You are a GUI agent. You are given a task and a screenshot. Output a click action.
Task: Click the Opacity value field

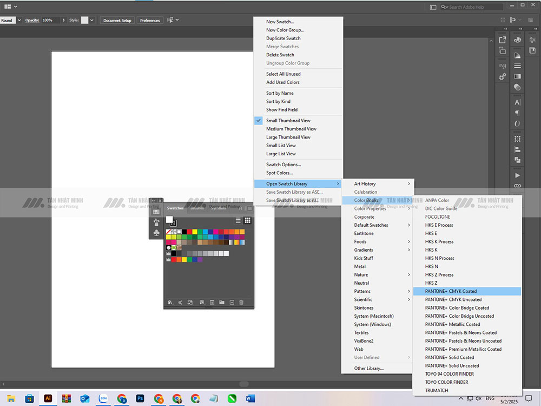point(51,21)
